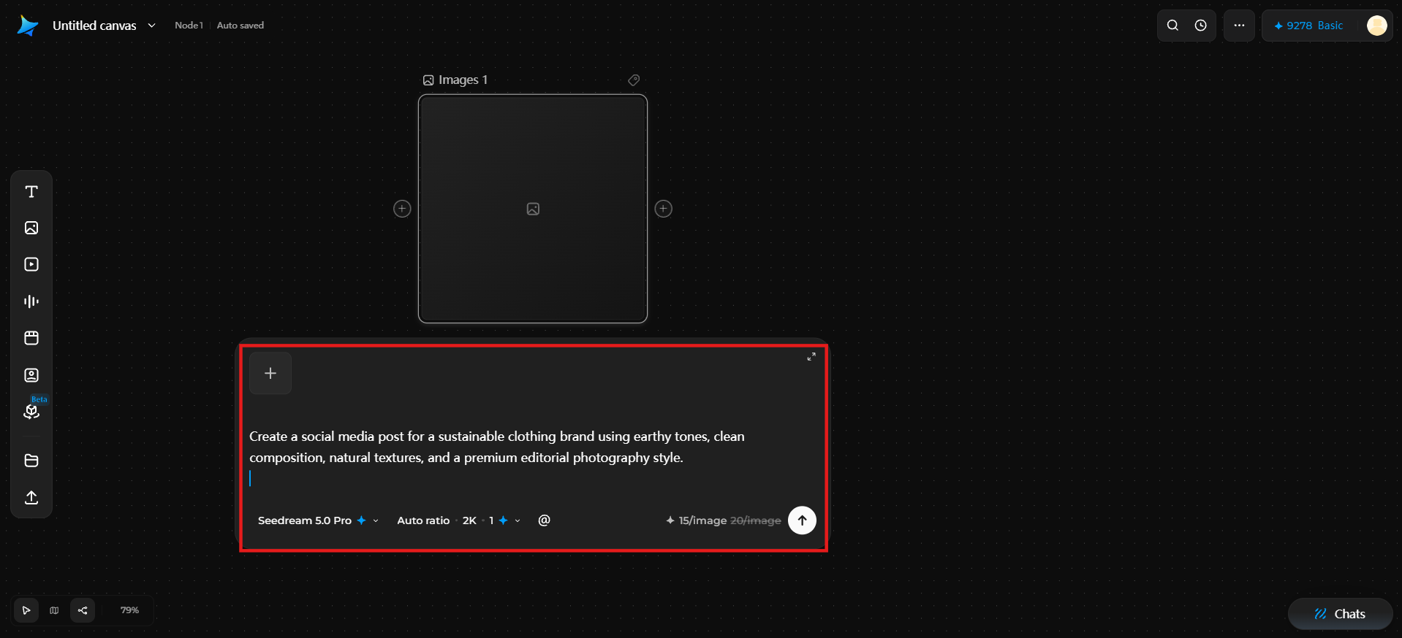1402x638 pixels.
Task: Open the Auto ratio 2K settings dropdown
Action: [x=458, y=520]
